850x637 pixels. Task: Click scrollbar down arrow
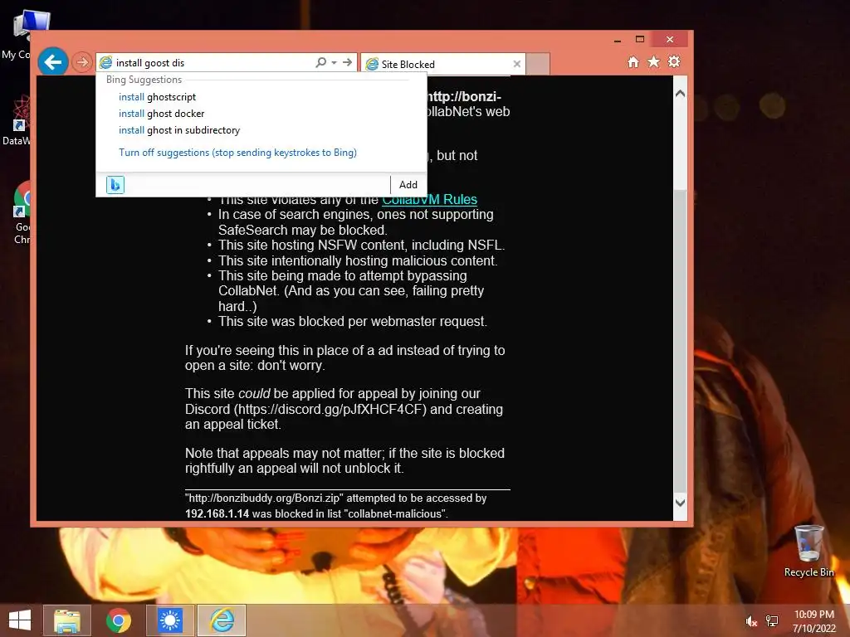(680, 503)
